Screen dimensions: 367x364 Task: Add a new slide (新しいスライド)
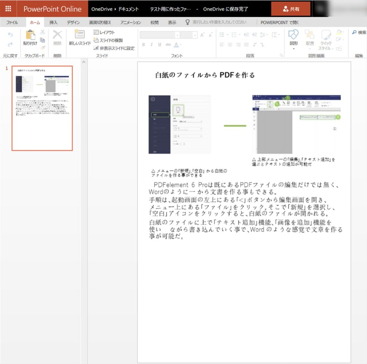80,38
